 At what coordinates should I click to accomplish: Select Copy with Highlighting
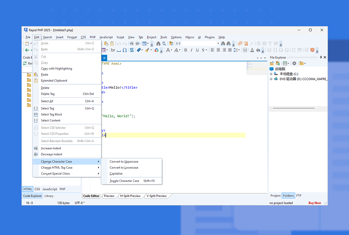[67, 68]
